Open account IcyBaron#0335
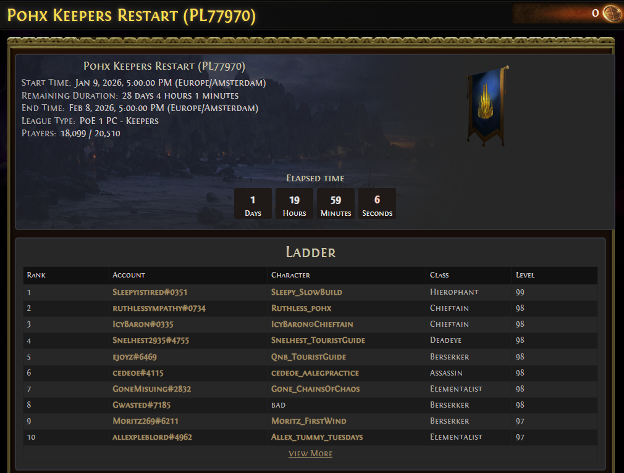Screen dimensions: 624x473 [x=143, y=324]
